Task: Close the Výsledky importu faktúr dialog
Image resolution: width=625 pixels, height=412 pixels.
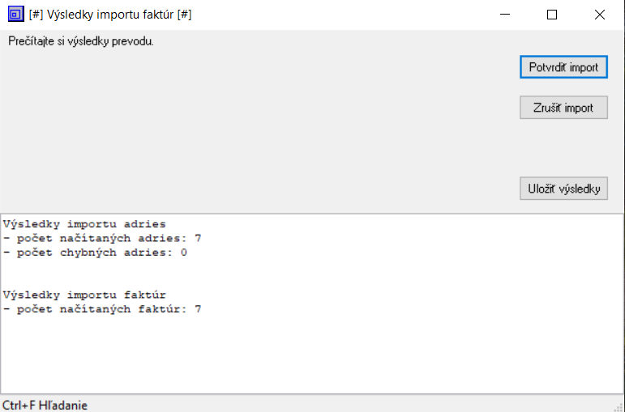Action: point(600,15)
